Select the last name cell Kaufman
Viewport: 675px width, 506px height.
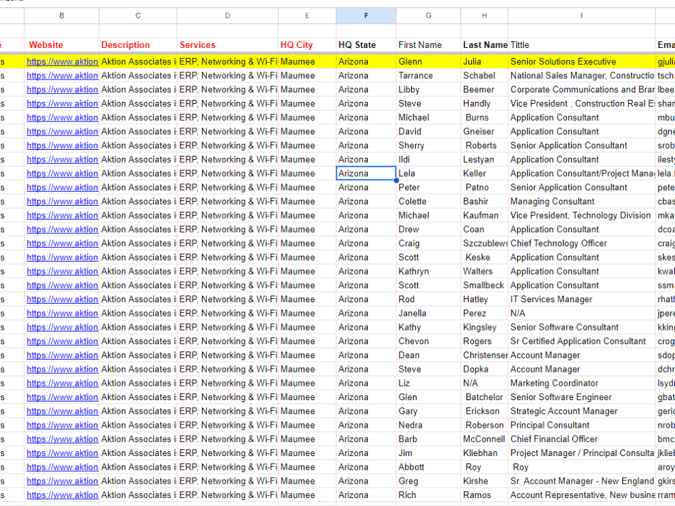(484, 216)
